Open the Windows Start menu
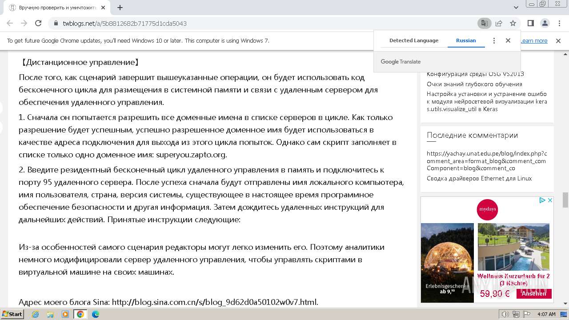Screen dimensions: 569x320 (12, 314)
